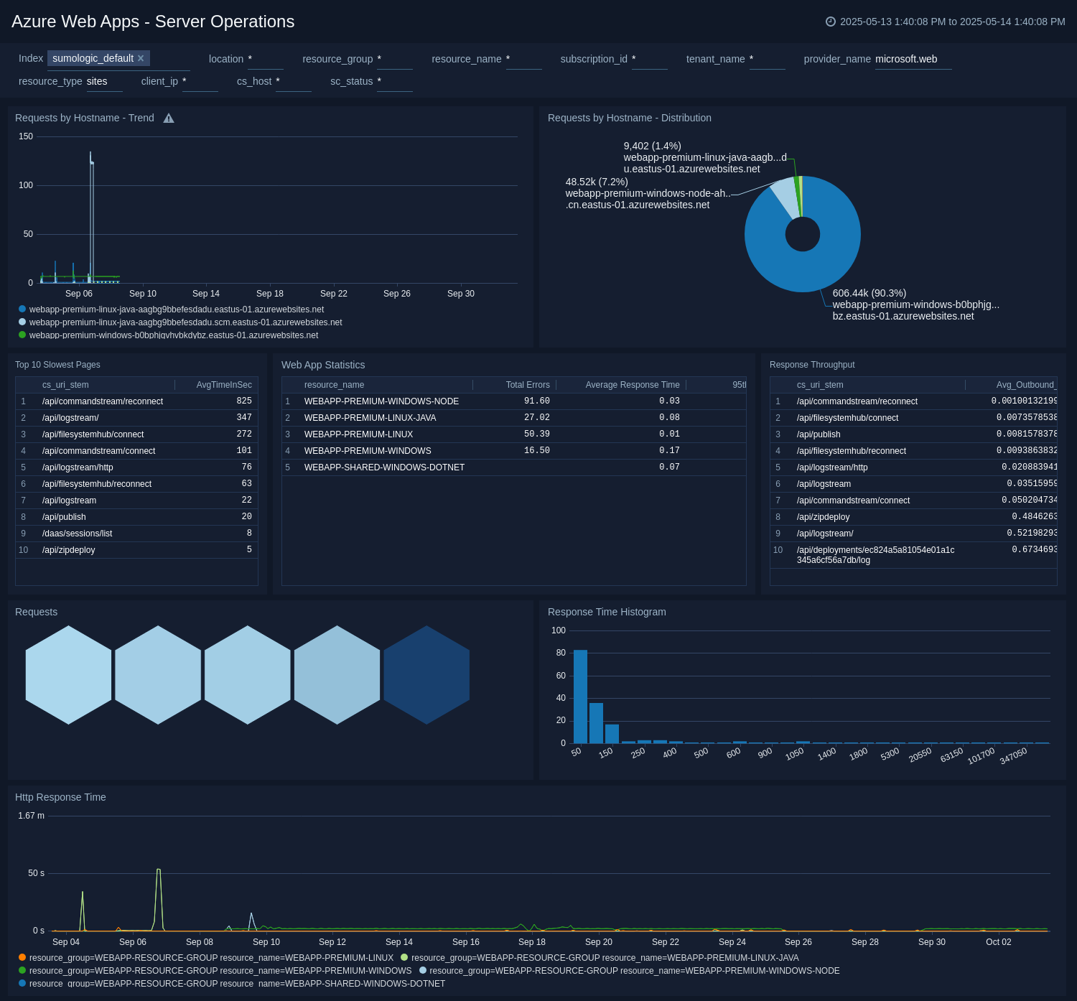Select the /api/deployments log throughput row

913,555
